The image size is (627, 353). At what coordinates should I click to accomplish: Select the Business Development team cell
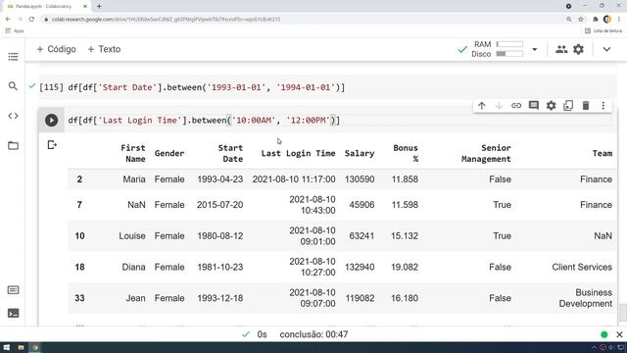pyautogui.click(x=586, y=298)
